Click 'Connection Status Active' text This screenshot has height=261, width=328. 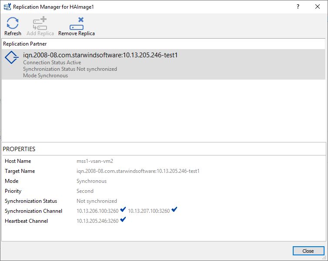(x=52, y=63)
